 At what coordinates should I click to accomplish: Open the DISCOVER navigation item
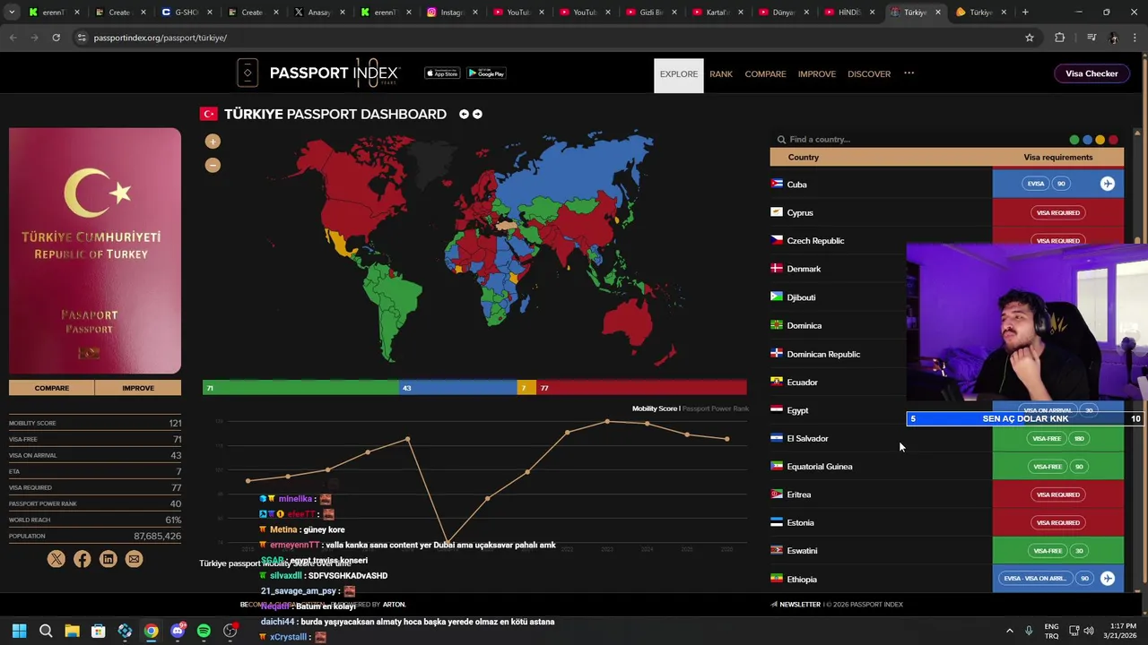pos(869,74)
